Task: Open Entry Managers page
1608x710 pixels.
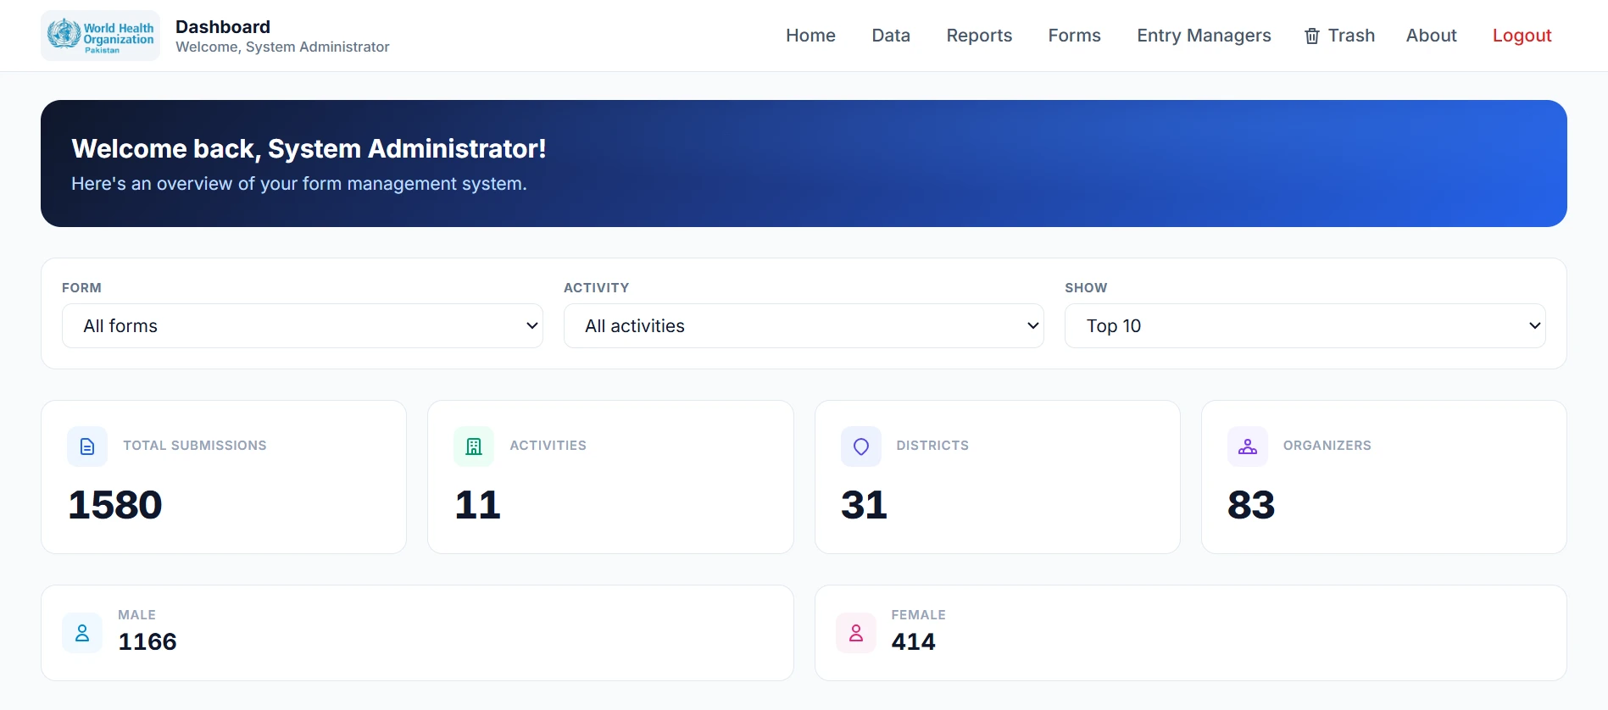Action: pyautogui.click(x=1204, y=36)
